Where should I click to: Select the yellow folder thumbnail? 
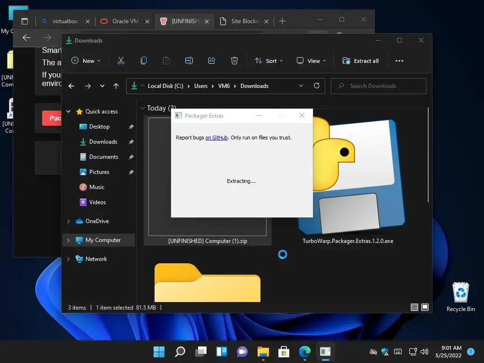(x=207, y=283)
